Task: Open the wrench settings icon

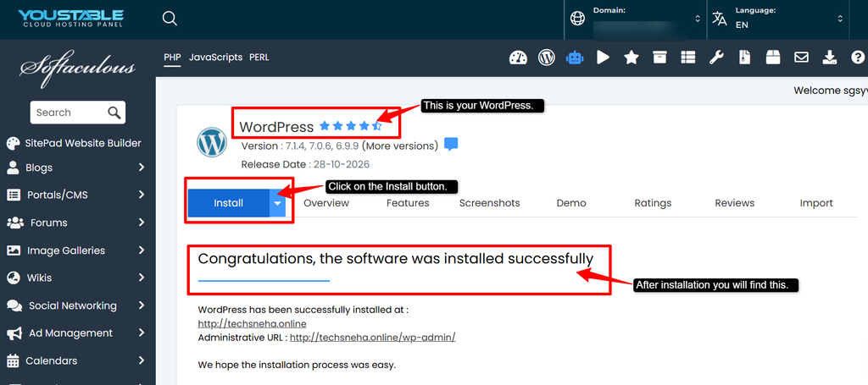Action: (x=717, y=58)
